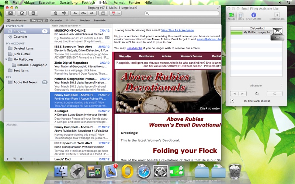Viewport: 295px width, 184px height.
Task: Open the Website tab in the newsletter
Action: point(125,56)
